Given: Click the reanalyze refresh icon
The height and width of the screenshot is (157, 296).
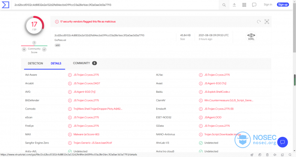Looking at the screenshot, I should coord(259,22).
